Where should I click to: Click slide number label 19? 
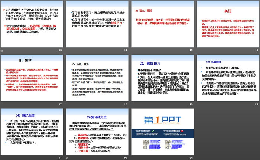pos(191,104)
